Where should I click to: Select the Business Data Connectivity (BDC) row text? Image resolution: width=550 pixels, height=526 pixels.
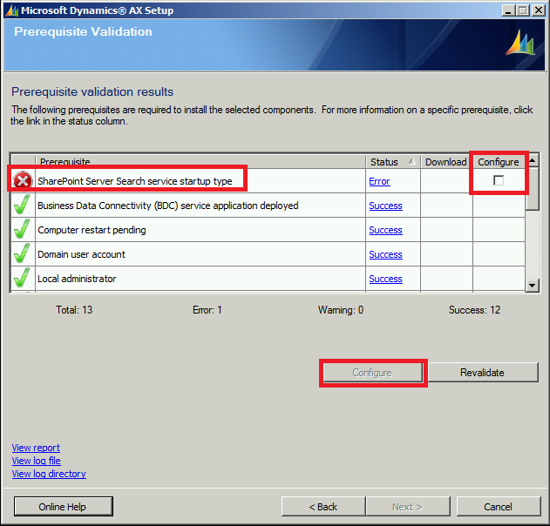[x=168, y=206]
